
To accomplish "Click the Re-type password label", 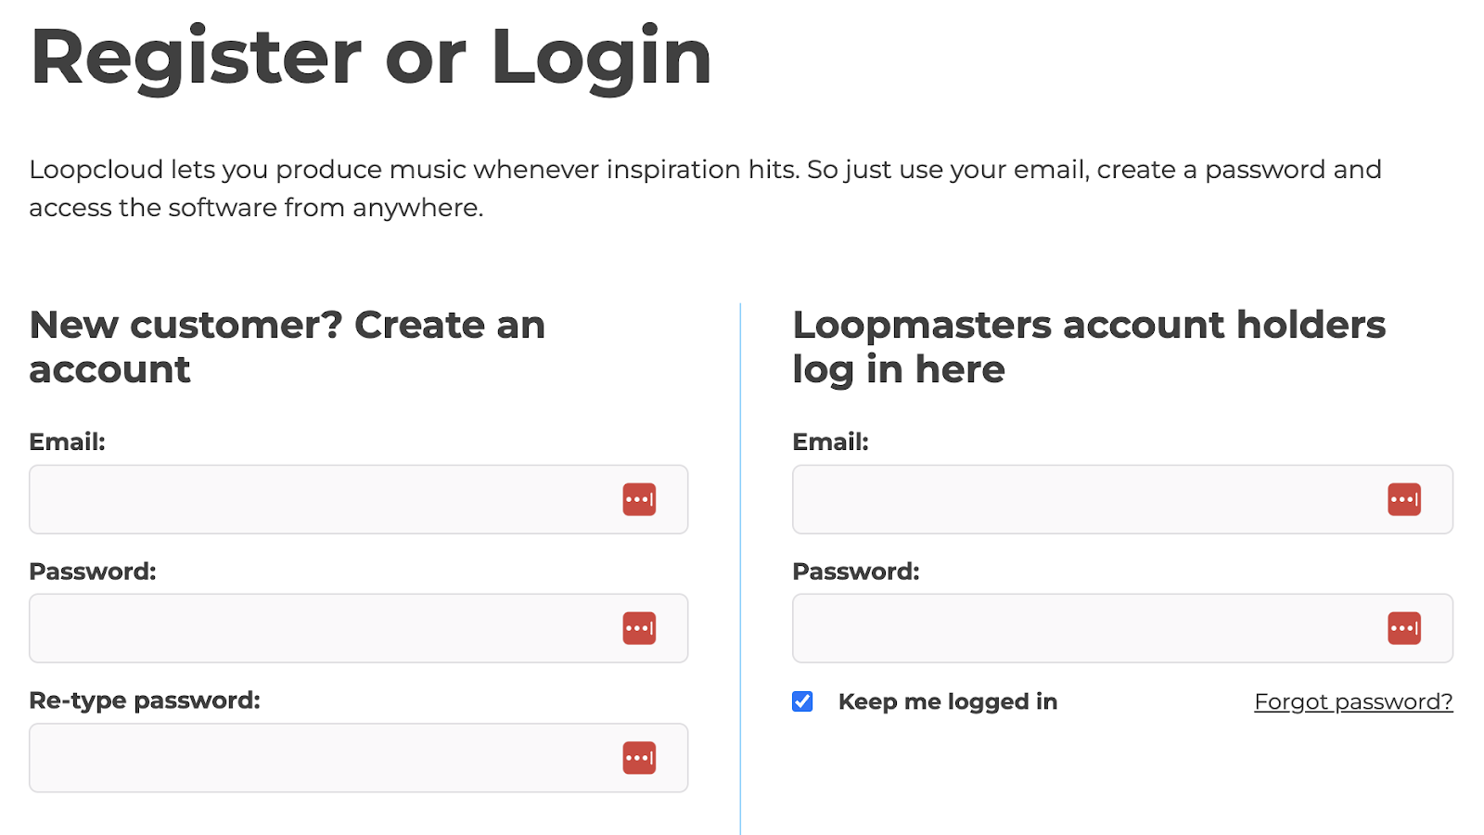I will [x=145, y=700].
